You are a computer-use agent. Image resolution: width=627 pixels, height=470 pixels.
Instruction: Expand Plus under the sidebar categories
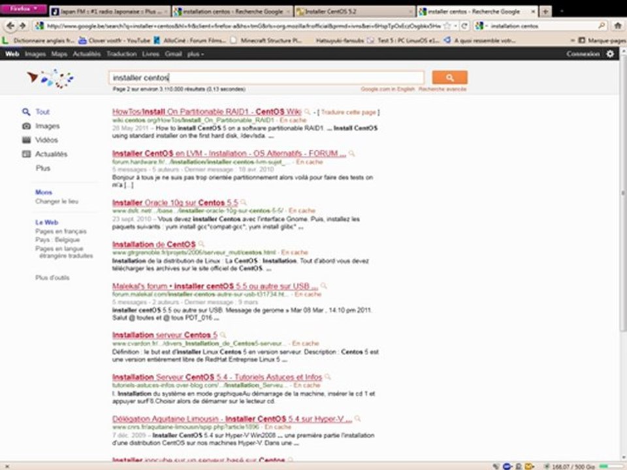43,168
